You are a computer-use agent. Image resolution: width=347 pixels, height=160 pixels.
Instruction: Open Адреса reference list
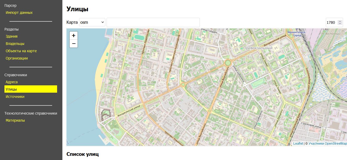point(12,82)
